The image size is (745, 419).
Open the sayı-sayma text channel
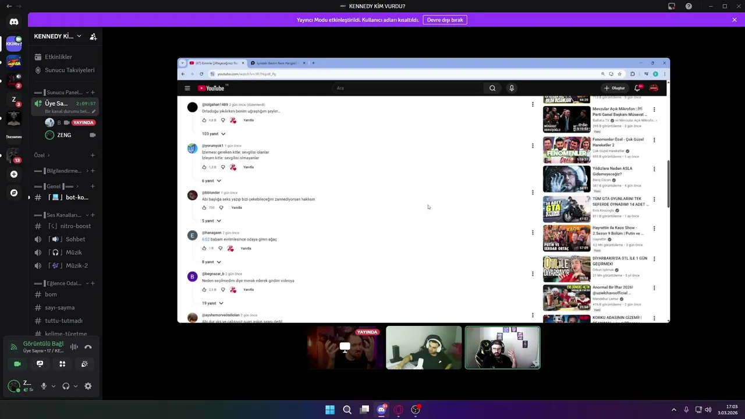65,307
